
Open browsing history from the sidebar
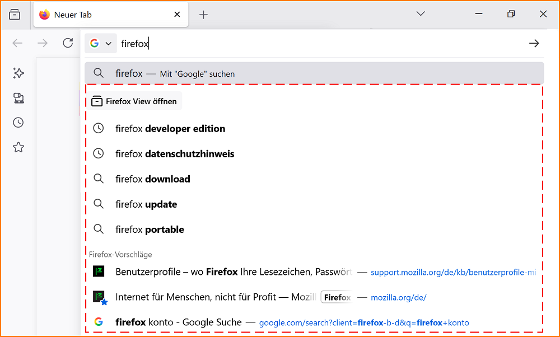(x=18, y=123)
